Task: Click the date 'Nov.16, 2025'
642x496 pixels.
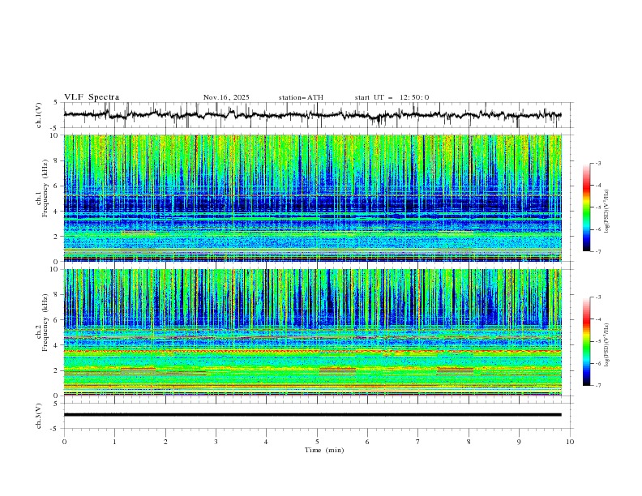Action: [x=226, y=97]
